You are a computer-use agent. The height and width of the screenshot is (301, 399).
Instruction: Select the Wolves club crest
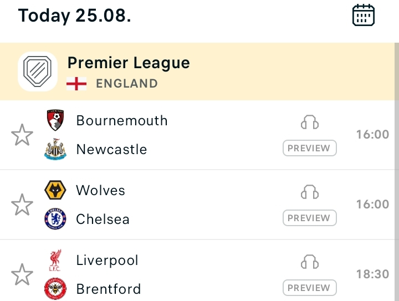point(55,190)
